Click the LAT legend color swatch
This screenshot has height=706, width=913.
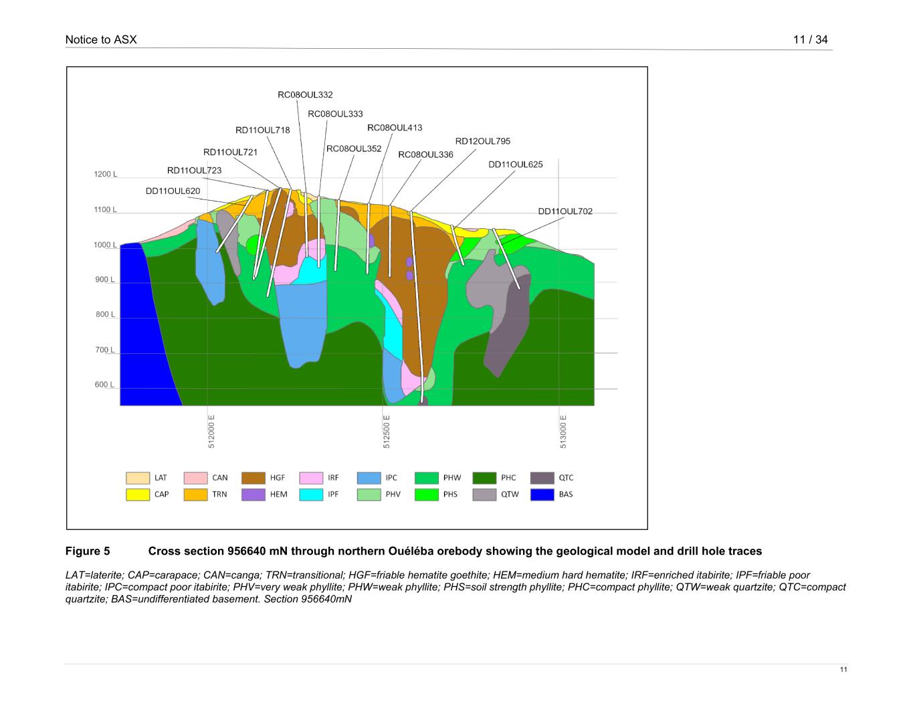[138, 478]
